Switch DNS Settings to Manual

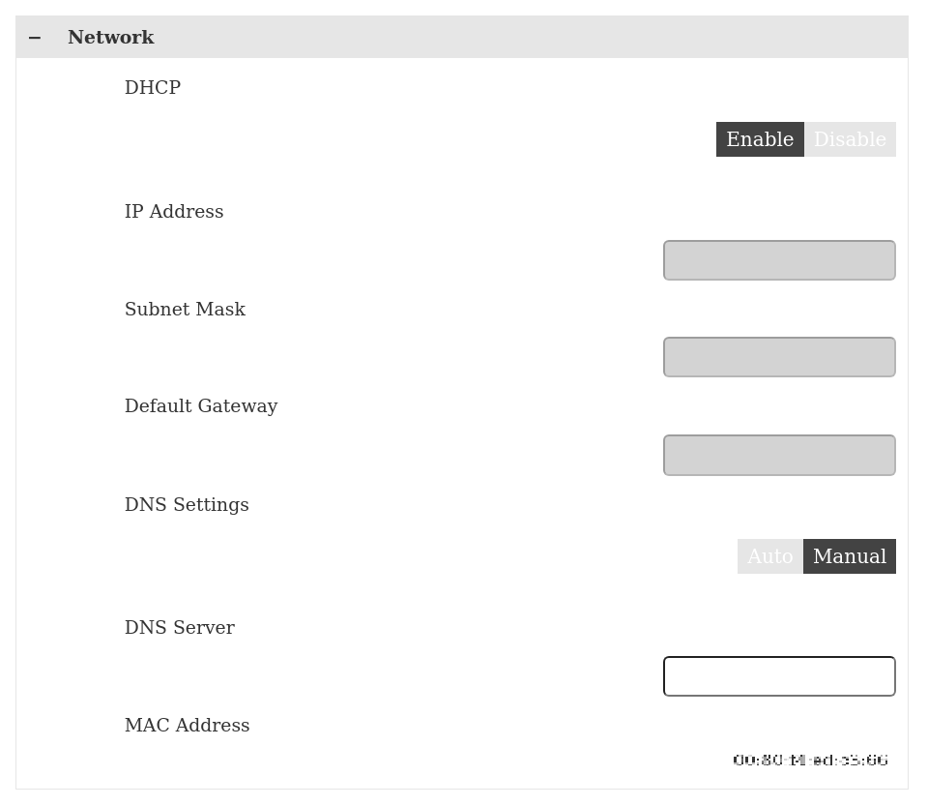tap(849, 556)
